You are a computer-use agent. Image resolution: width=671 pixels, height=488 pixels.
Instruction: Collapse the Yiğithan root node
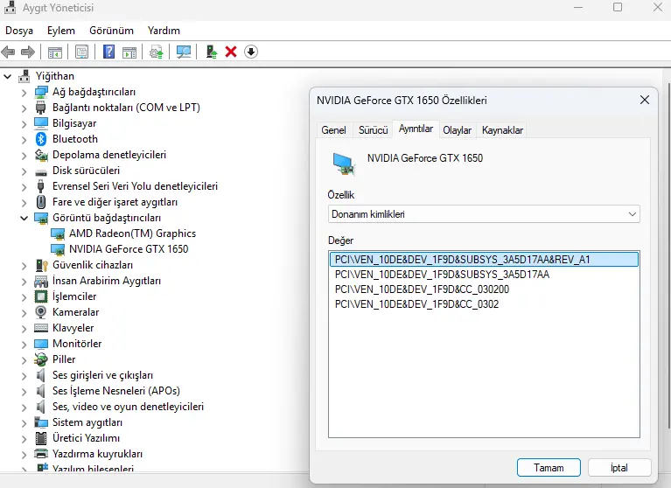(8, 77)
